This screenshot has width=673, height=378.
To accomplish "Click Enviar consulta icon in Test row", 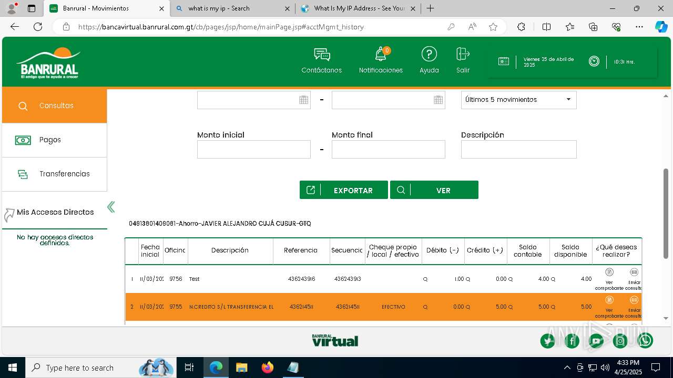I will click(x=634, y=272).
